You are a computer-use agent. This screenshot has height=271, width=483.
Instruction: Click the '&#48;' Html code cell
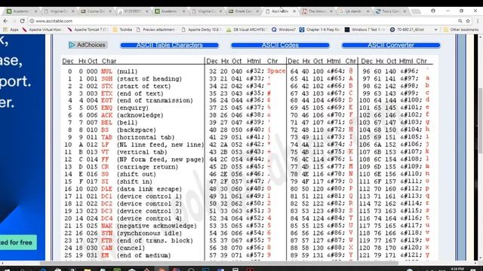click(x=255, y=188)
